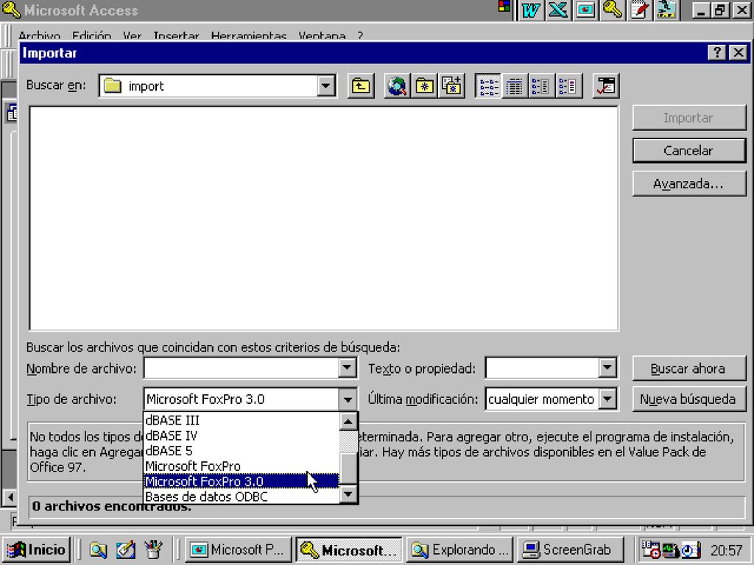754x565 pixels.
Task: Click the Buscar ahora button
Action: (x=688, y=369)
